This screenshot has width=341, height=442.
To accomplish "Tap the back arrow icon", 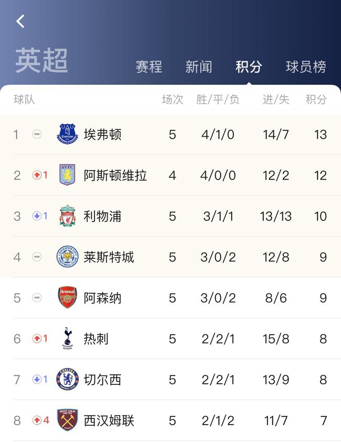I will [20, 21].
